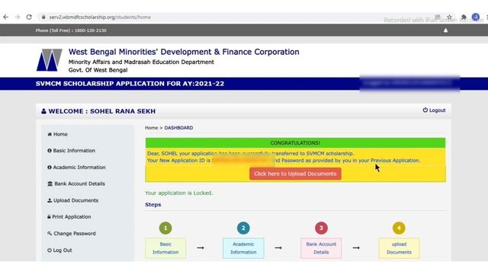Click the Home breadcrumb link

tap(151, 128)
